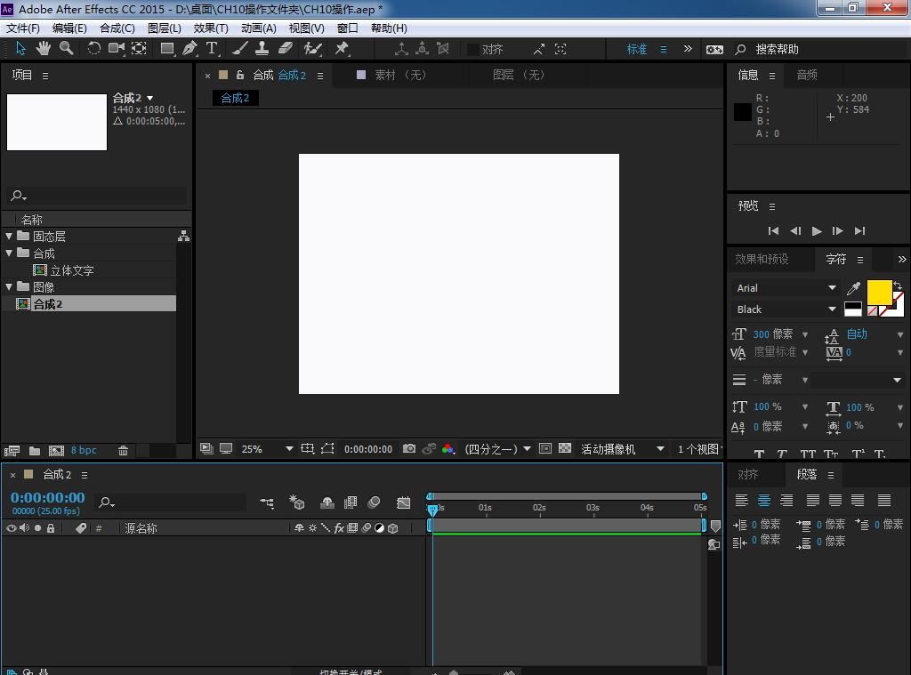
Task: Select the horizontal Type tool
Action: 212,49
